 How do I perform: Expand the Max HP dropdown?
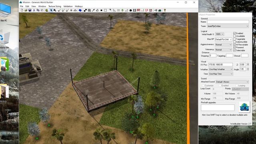223,40
